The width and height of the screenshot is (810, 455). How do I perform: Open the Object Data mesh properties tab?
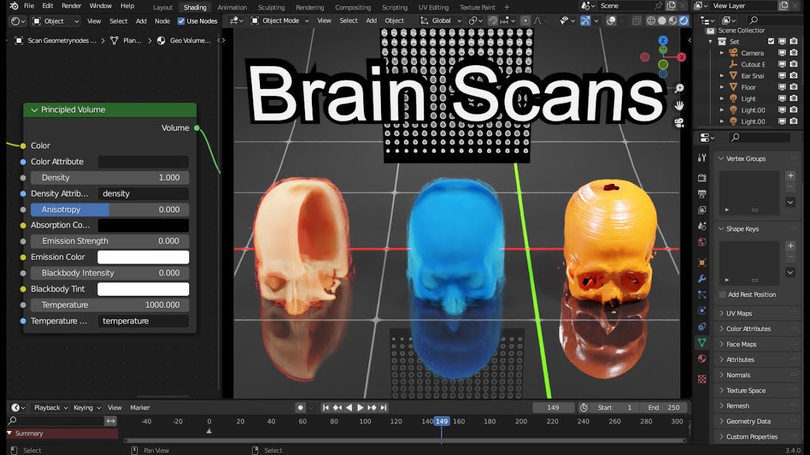coord(702,343)
